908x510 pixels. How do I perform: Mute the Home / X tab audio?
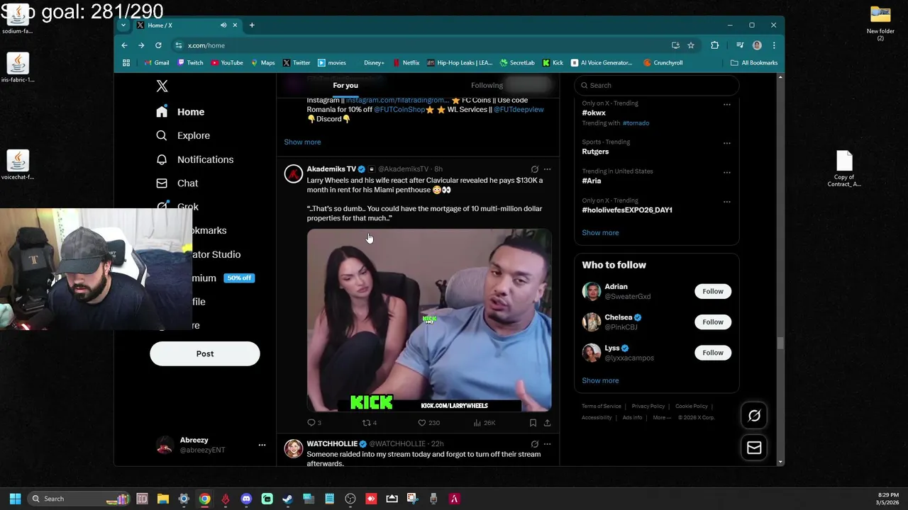click(223, 25)
